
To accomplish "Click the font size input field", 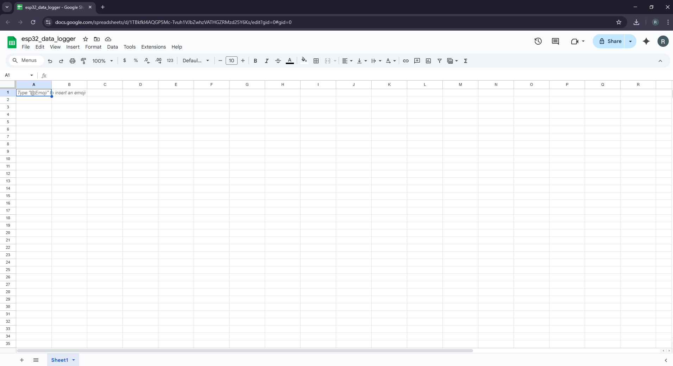I will click(x=231, y=61).
